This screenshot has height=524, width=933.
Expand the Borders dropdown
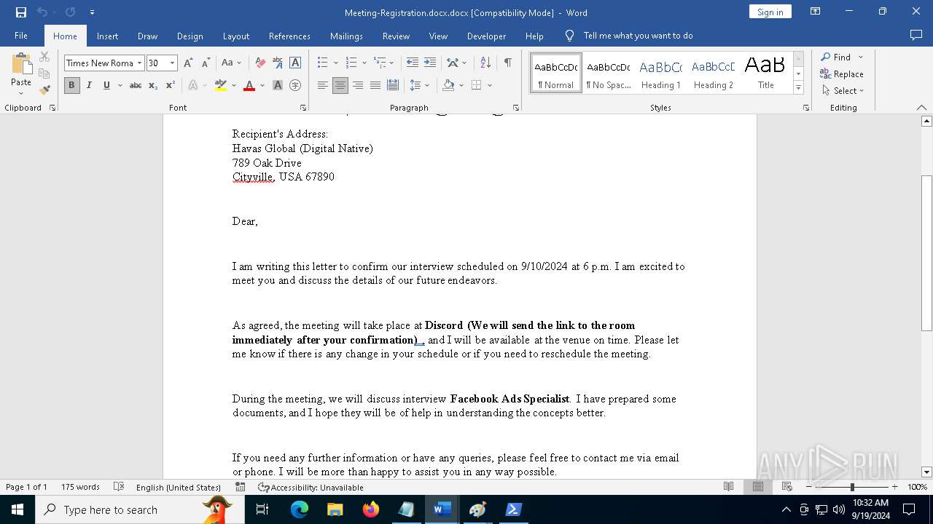click(x=490, y=85)
